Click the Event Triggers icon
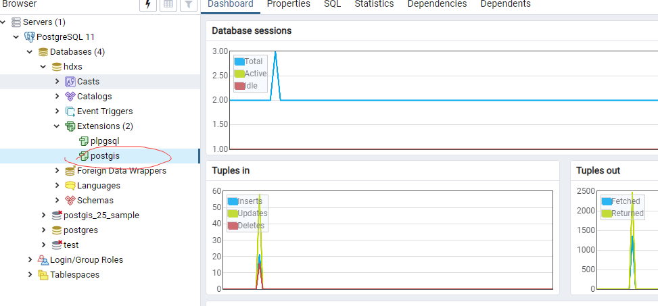This screenshot has width=658, height=306. click(70, 111)
